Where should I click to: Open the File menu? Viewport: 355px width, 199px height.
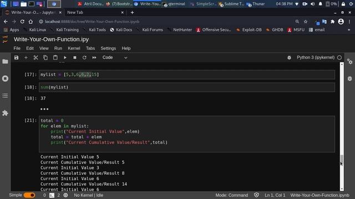tap(17, 48)
